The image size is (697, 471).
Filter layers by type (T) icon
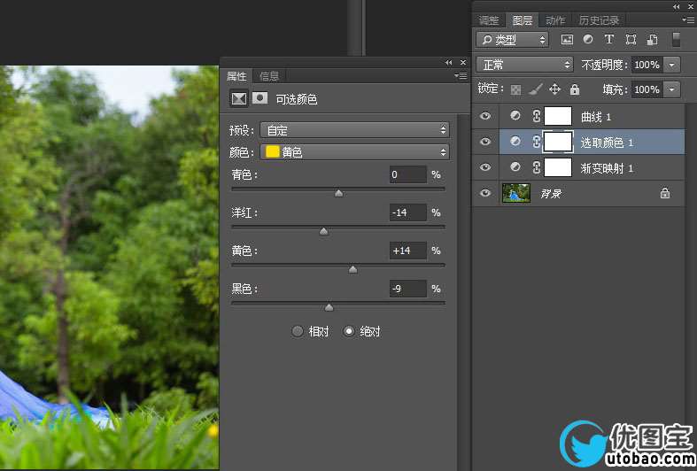(609, 39)
